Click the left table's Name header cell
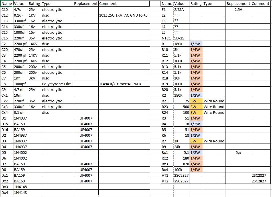 (x=7, y=4)
